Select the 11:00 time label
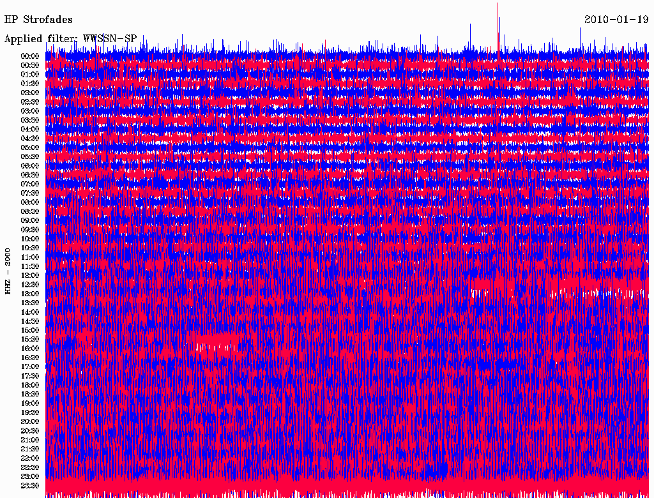 pos(30,257)
